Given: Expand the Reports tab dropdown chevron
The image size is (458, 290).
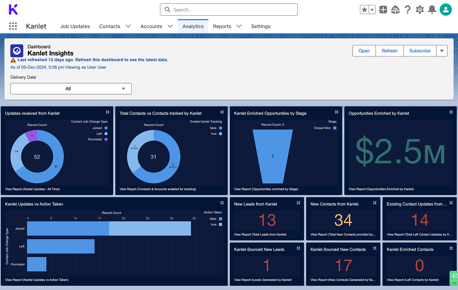Looking at the screenshot, I should [x=239, y=26].
